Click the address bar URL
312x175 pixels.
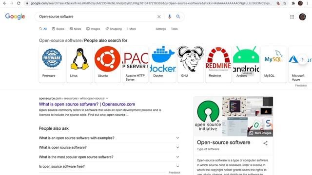click(x=151, y=3)
